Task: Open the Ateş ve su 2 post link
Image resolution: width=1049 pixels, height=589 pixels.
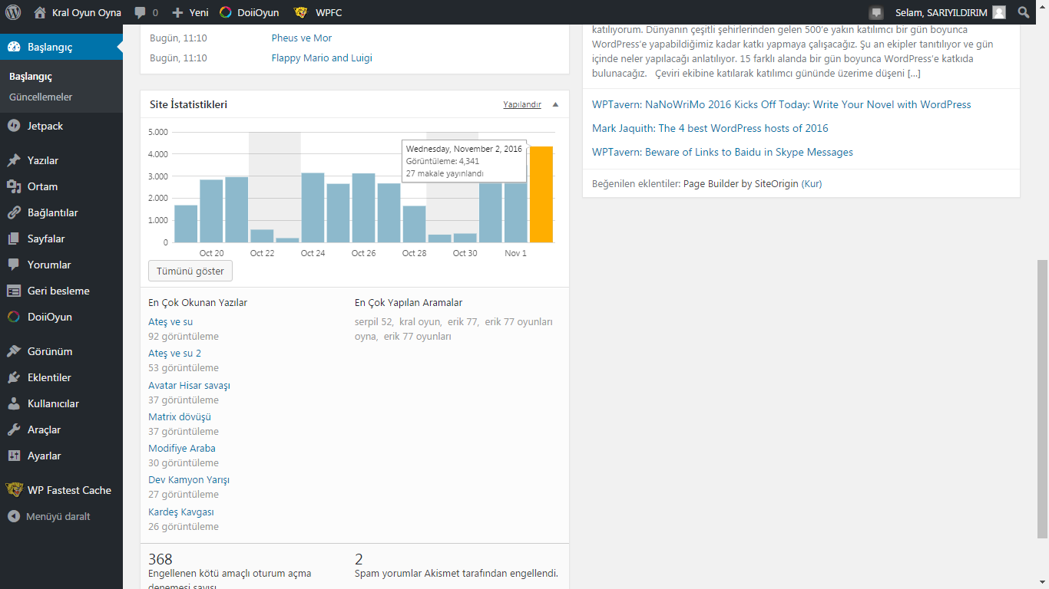Action: tap(174, 354)
